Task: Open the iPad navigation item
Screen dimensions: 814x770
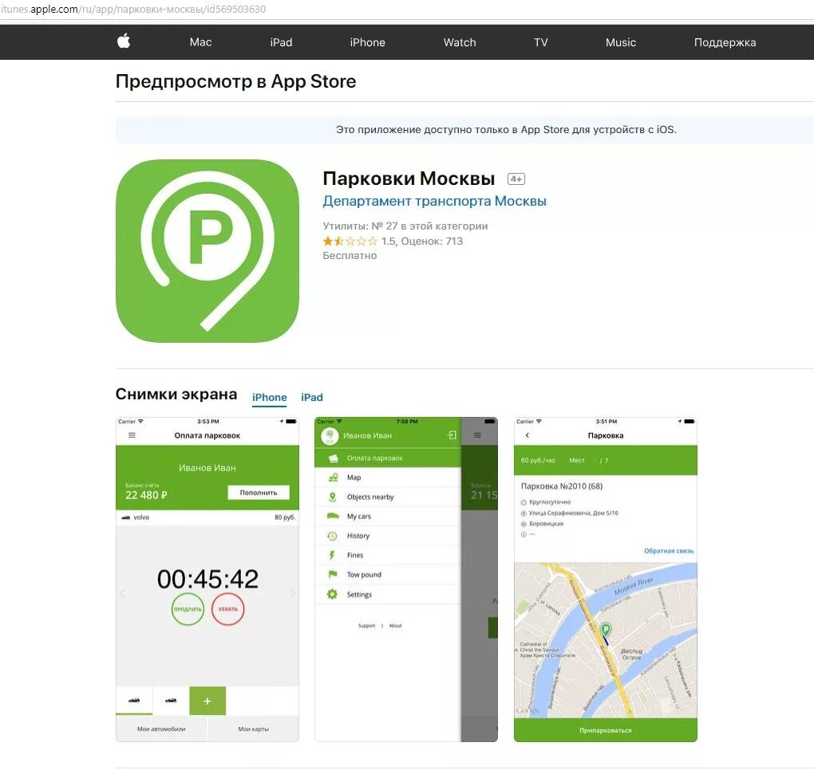Action: click(x=281, y=42)
